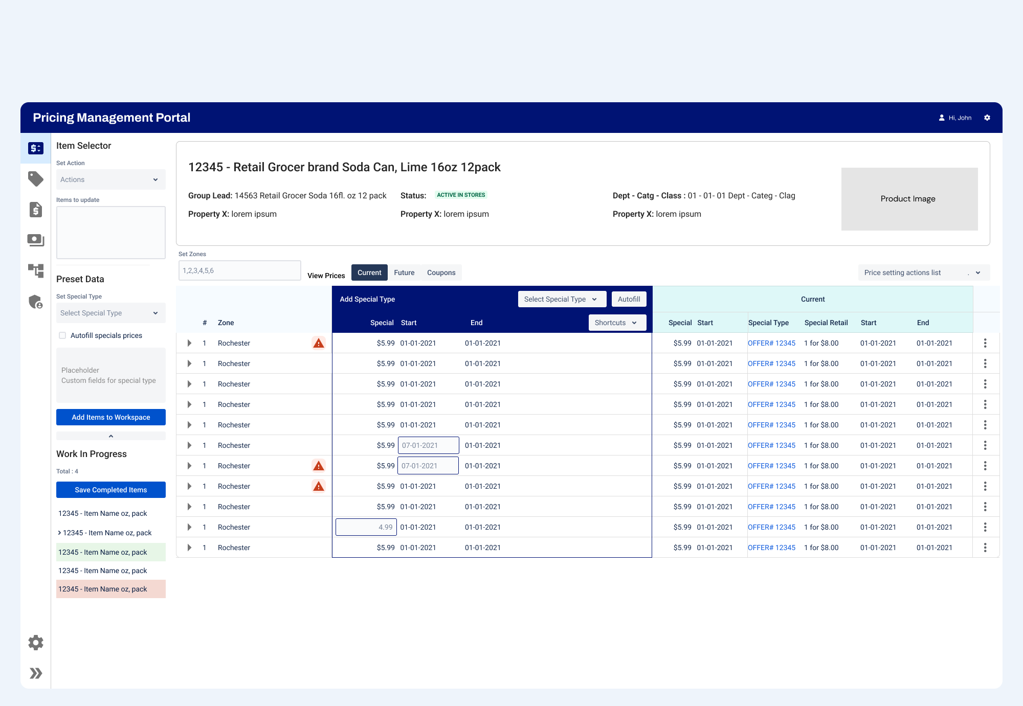Open the cash payments sidebar icon
The image size is (1023, 706).
[x=36, y=240]
